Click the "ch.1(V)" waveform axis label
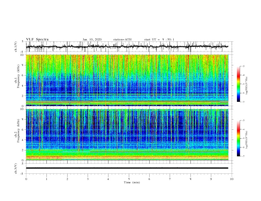The image size is (261, 201). click(16, 47)
